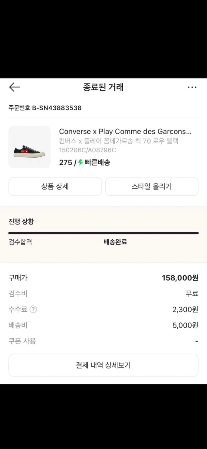View payment details via 결제 내역 상세보기
The height and width of the screenshot is (449, 207).
point(103,365)
